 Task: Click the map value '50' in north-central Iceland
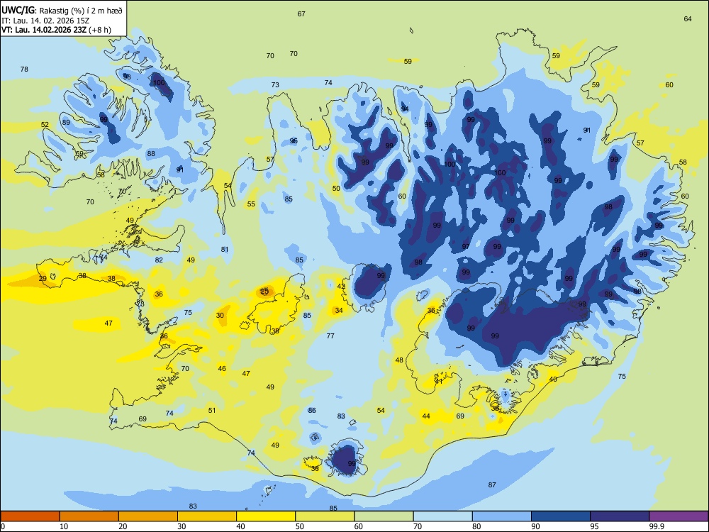click(x=336, y=189)
